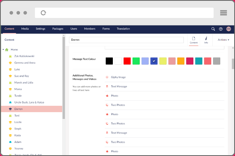
Task: Select Uncle Buck, Lara & Katya node
Action: [x=29, y=103]
